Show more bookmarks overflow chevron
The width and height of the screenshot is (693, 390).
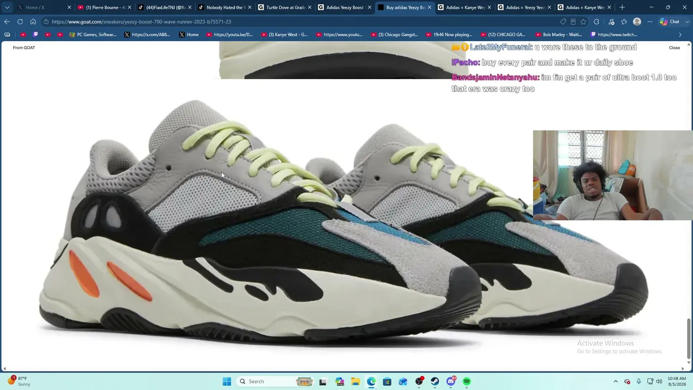[x=681, y=35]
